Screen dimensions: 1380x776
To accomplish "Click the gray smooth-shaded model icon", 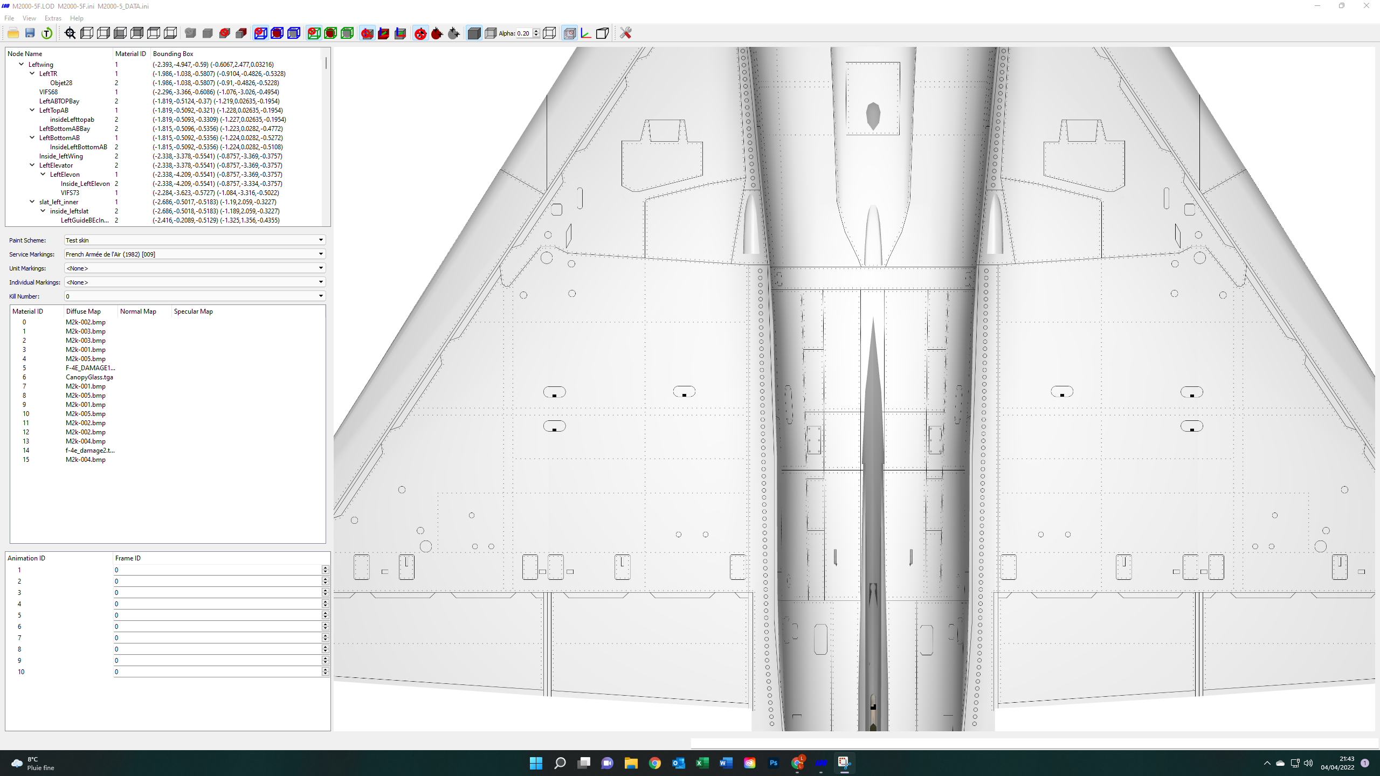I will [x=190, y=33].
